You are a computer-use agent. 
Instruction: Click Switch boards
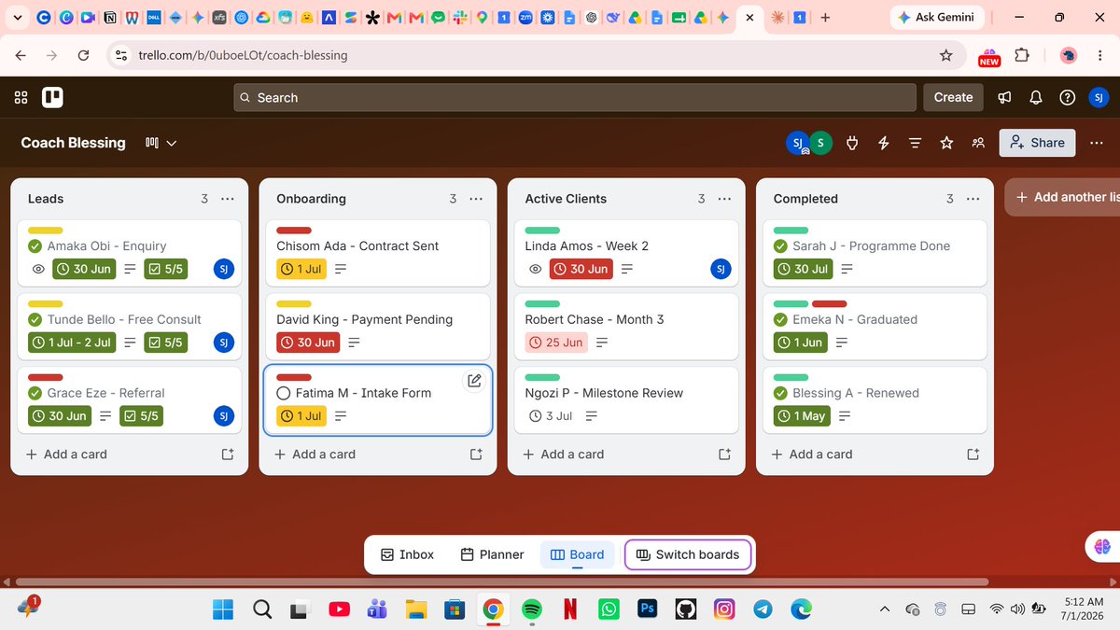[688, 554]
